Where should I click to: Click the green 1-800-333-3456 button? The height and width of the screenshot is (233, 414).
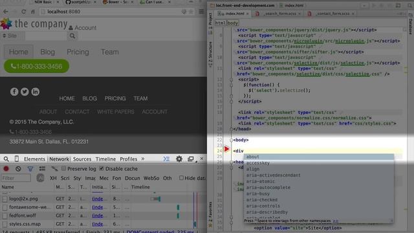click(x=36, y=66)
